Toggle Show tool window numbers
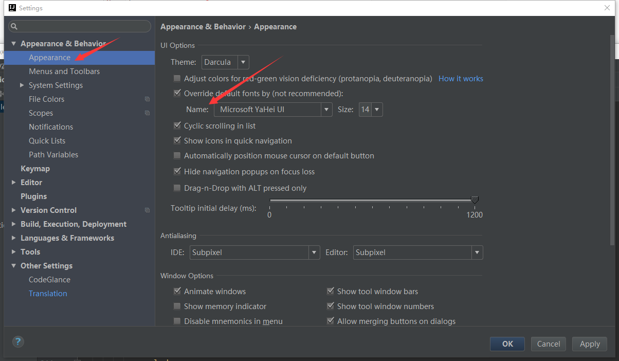This screenshot has height=361, width=619. (x=331, y=306)
